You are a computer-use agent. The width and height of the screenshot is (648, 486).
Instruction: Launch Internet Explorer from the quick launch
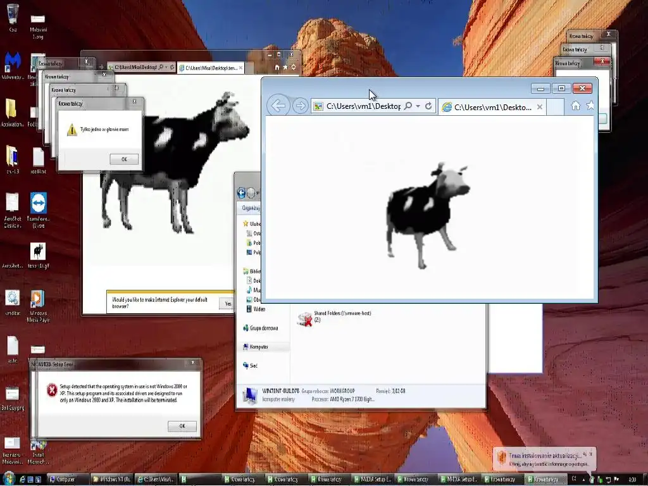coord(23,480)
